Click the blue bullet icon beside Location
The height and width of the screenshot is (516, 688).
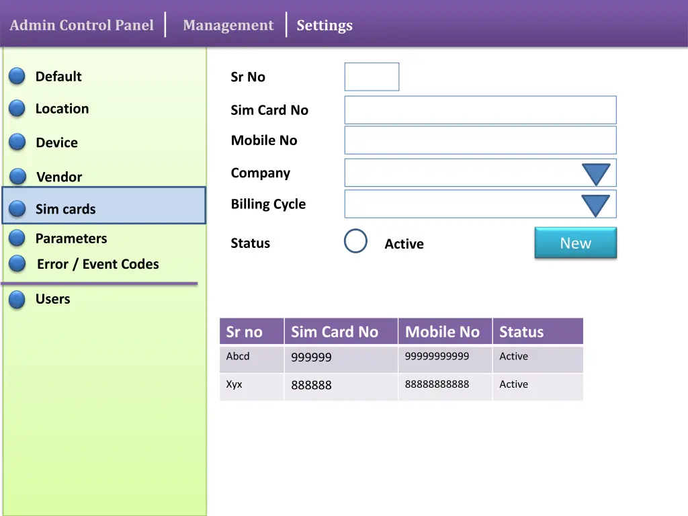(x=17, y=108)
